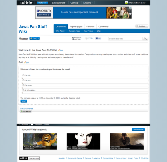Image resolution: width=167 pixels, height=162 pixels.
Task: Click the Customize gear icon in toolbar
Action: tap(32, 125)
